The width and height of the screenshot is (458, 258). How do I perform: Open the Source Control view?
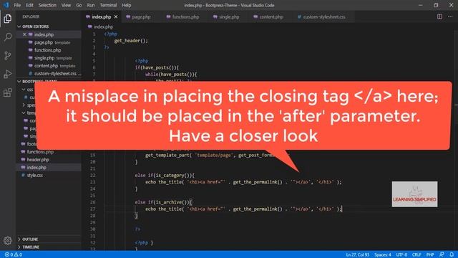pos(8,56)
